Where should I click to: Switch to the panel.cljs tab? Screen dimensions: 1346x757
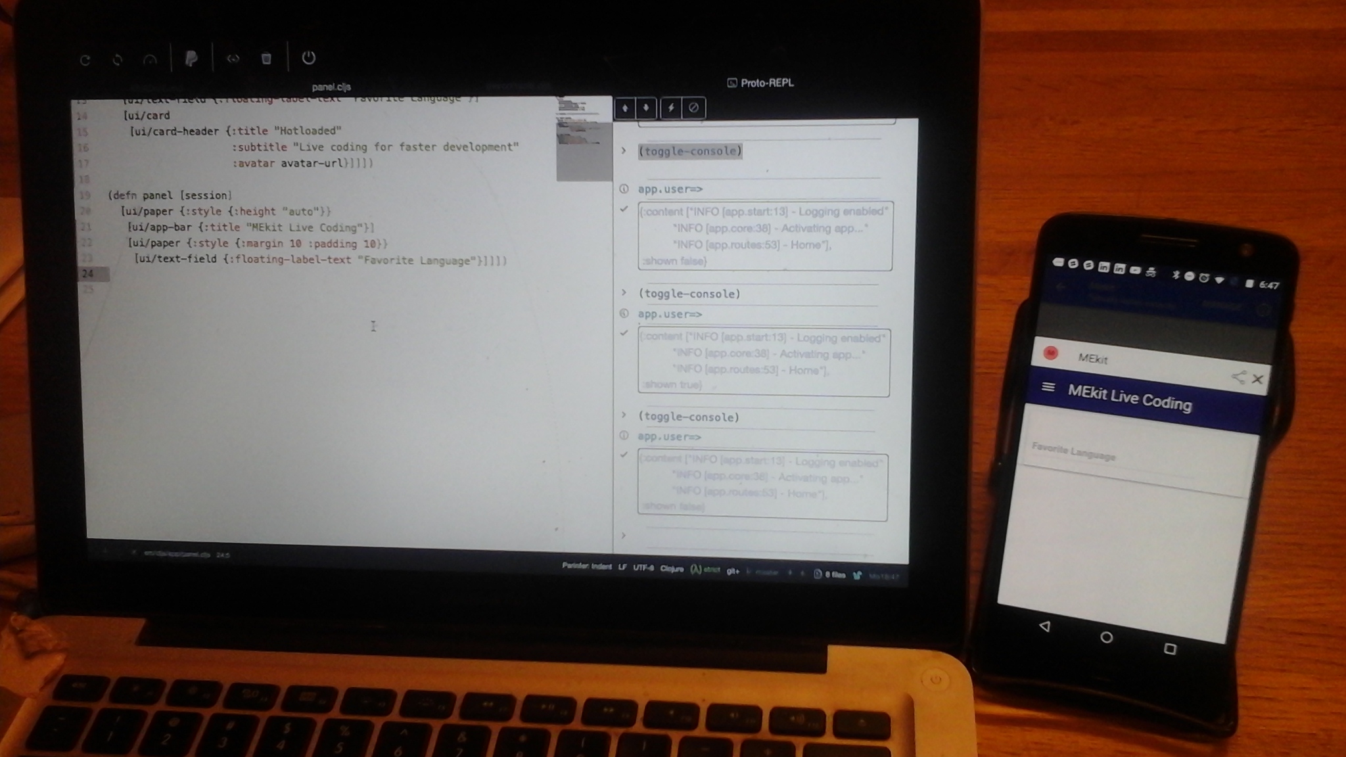[x=331, y=87]
